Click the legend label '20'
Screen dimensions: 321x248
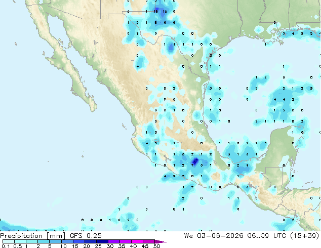pos(87,246)
